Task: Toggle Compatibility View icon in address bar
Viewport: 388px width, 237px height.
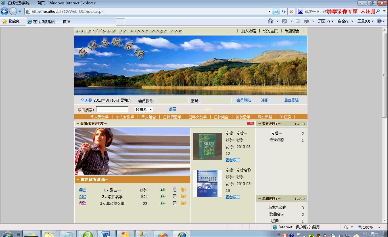Action: pyautogui.click(x=276, y=12)
